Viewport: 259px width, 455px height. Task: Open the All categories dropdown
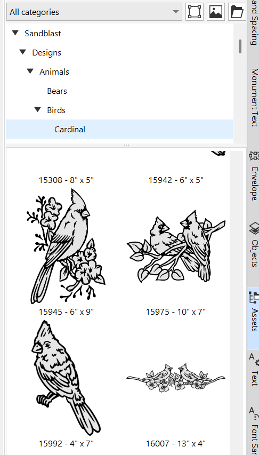point(94,12)
